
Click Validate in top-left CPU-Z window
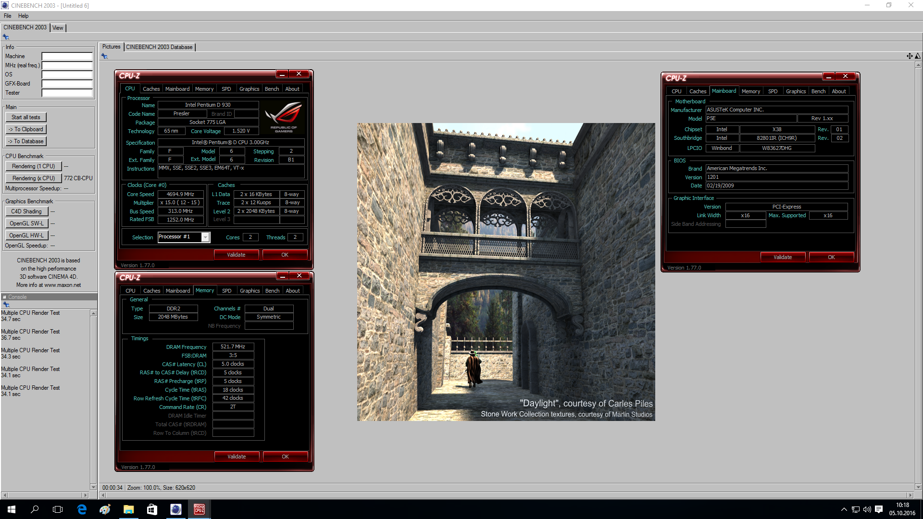point(236,255)
